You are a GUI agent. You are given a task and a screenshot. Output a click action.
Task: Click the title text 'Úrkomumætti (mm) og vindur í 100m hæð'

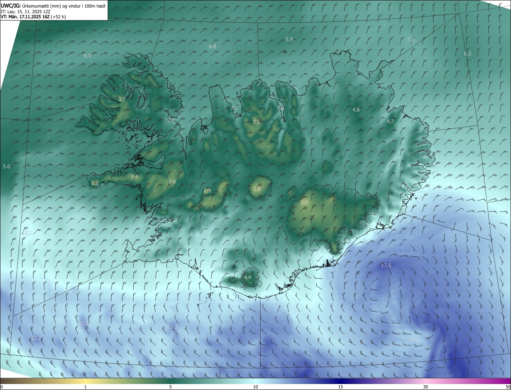(64, 6)
